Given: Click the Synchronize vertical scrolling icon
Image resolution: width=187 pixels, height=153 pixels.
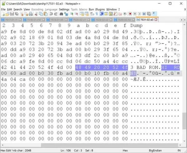Looking at the screenshot, I should 82,14.
